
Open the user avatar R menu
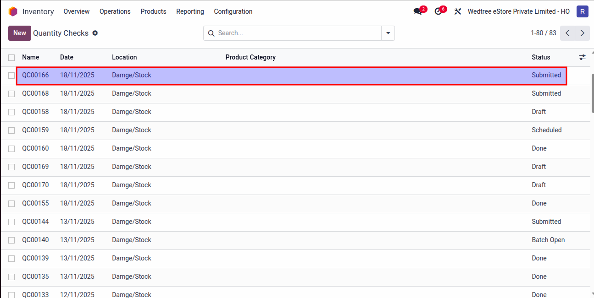coord(582,11)
